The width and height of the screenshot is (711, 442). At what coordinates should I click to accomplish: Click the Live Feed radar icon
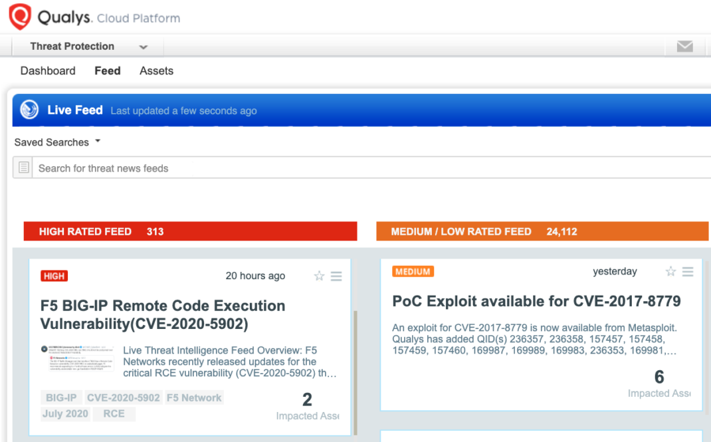click(x=29, y=110)
